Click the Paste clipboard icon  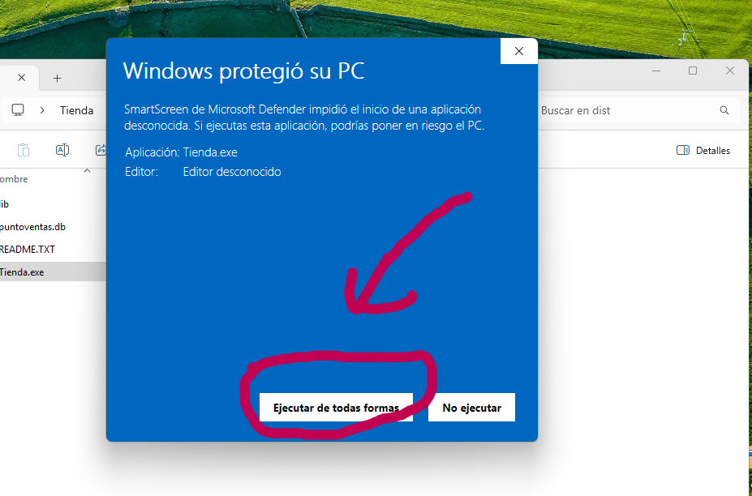[x=24, y=150]
